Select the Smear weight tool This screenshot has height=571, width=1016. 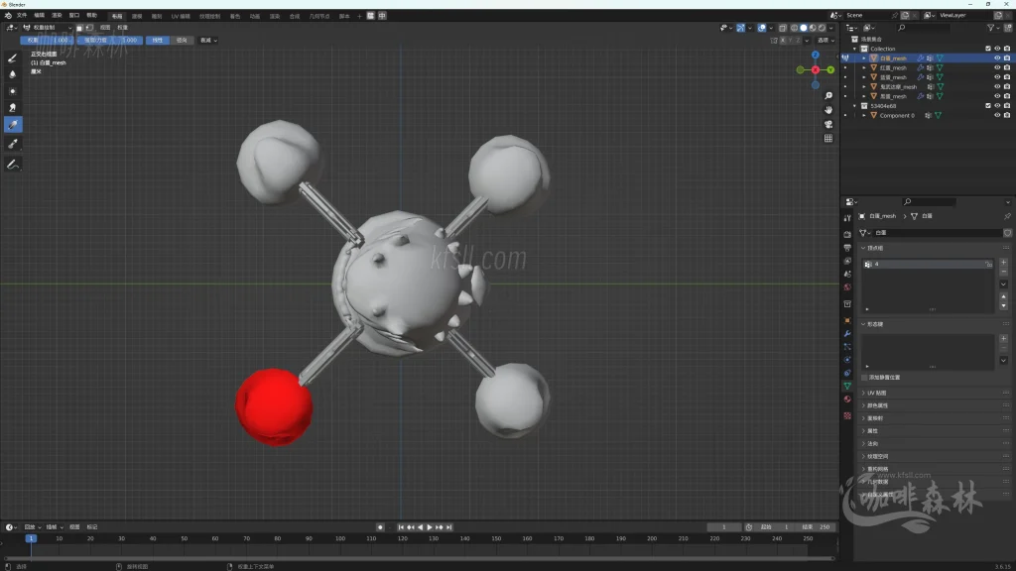pyautogui.click(x=13, y=107)
